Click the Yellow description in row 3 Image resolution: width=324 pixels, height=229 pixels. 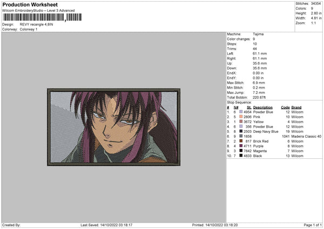pos(258,122)
